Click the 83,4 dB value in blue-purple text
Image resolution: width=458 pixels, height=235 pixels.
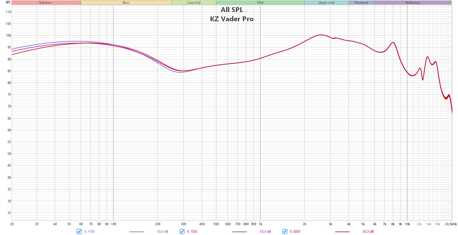point(163,232)
